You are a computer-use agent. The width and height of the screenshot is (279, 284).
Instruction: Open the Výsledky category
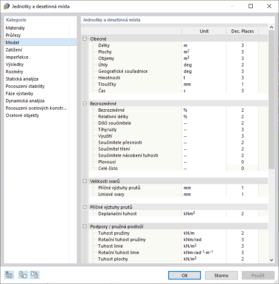[x=40, y=64]
